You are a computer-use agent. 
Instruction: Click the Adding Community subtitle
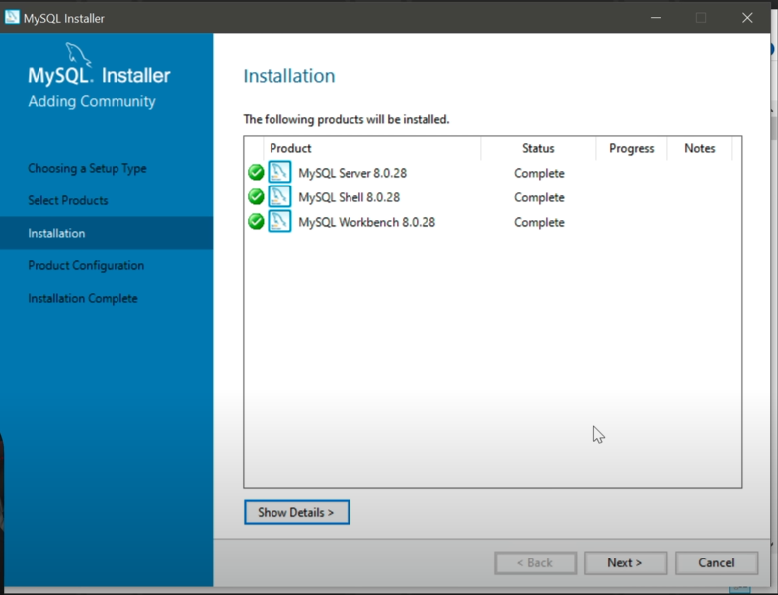92,101
